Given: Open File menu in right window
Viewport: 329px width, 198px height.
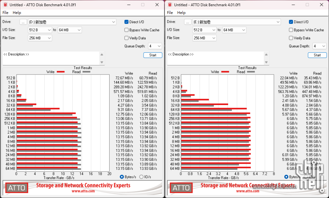Looking at the screenshot, I should [x=170, y=12].
